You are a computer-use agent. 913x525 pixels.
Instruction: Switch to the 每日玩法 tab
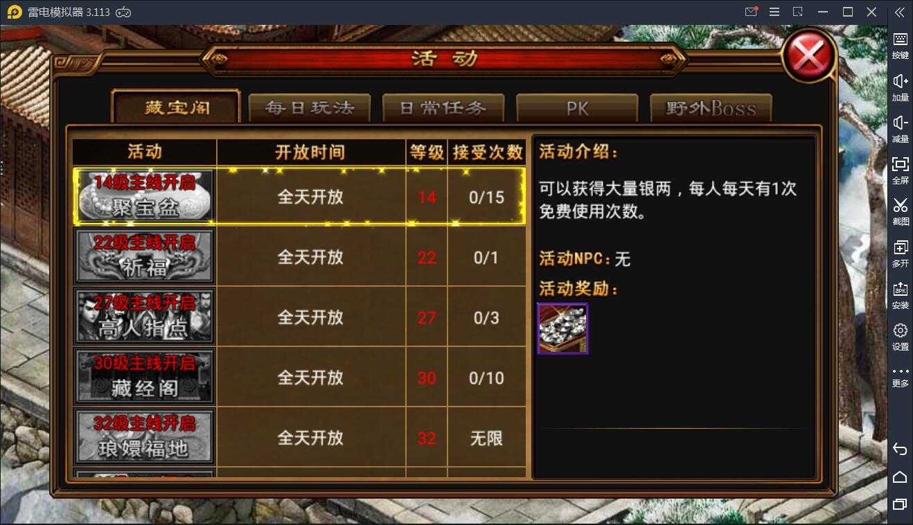pos(309,108)
